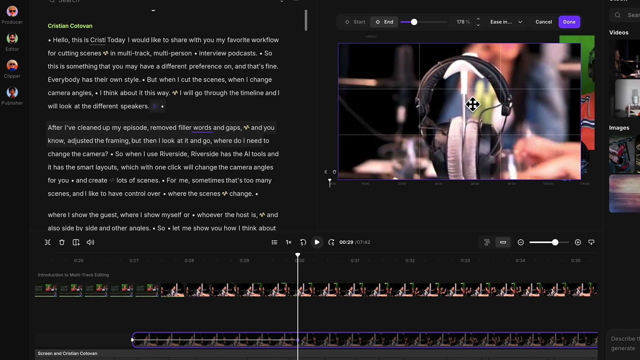The height and width of the screenshot is (360, 640).
Task: Switch to collapsed single-track view
Action: (x=503, y=242)
